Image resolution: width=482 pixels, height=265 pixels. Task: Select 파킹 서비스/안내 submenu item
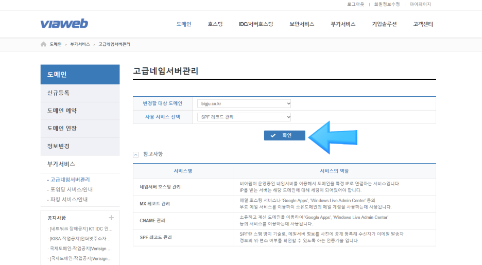click(69, 199)
